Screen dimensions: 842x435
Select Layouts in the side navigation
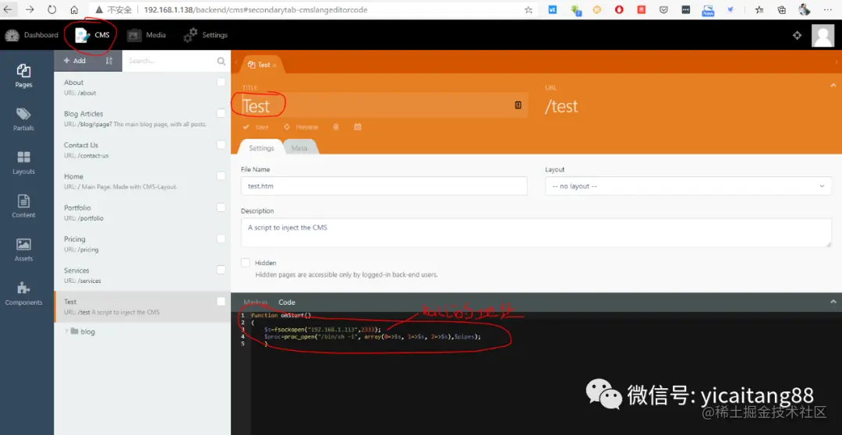(x=23, y=163)
